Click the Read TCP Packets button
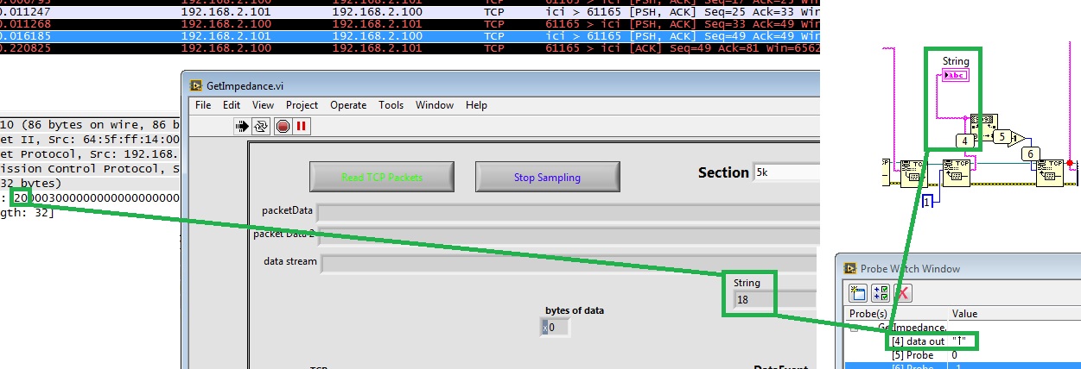This screenshot has width=1081, height=369. pyautogui.click(x=381, y=177)
